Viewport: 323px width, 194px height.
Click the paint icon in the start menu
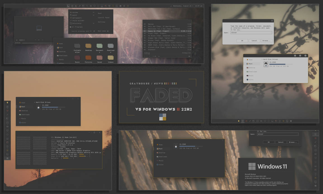(71, 15)
